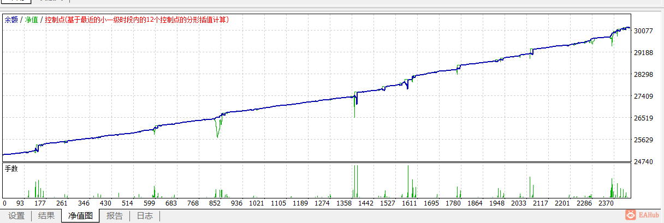Viewport: 664px width, 223px height.
Task: Click the 25629 axis value
Action: click(x=644, y=140)
